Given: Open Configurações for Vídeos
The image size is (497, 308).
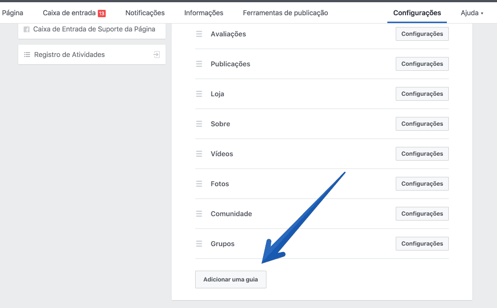Looking at the screenshot, I should (422, 154).
